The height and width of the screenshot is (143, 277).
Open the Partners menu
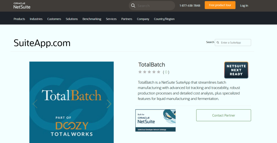pyautogui.click(x=127, y=19)
